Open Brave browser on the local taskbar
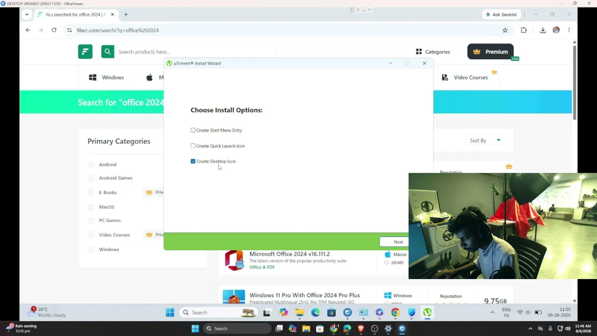 [361, 329]
